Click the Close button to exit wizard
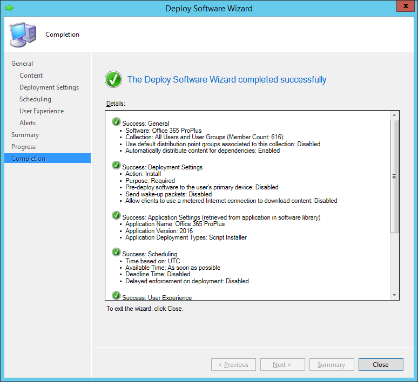This screenshot has width=418, height=382. (x=381, y=364)
